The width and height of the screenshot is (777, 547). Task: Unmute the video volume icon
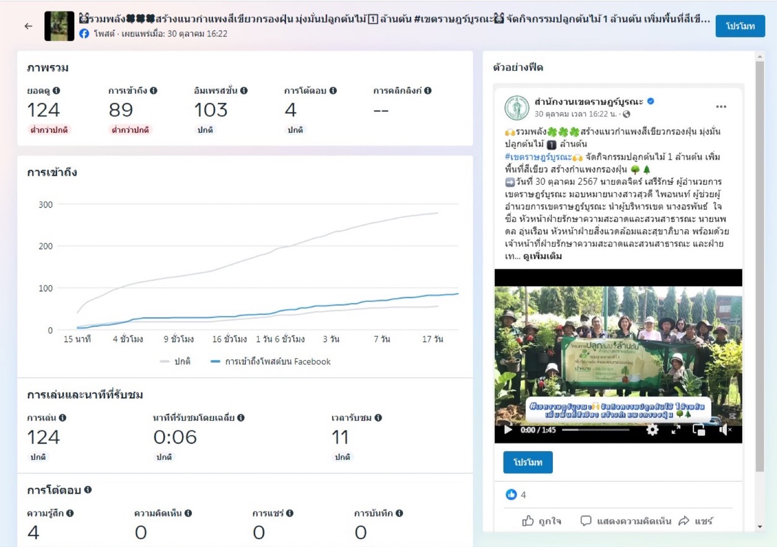click(725, 430)
